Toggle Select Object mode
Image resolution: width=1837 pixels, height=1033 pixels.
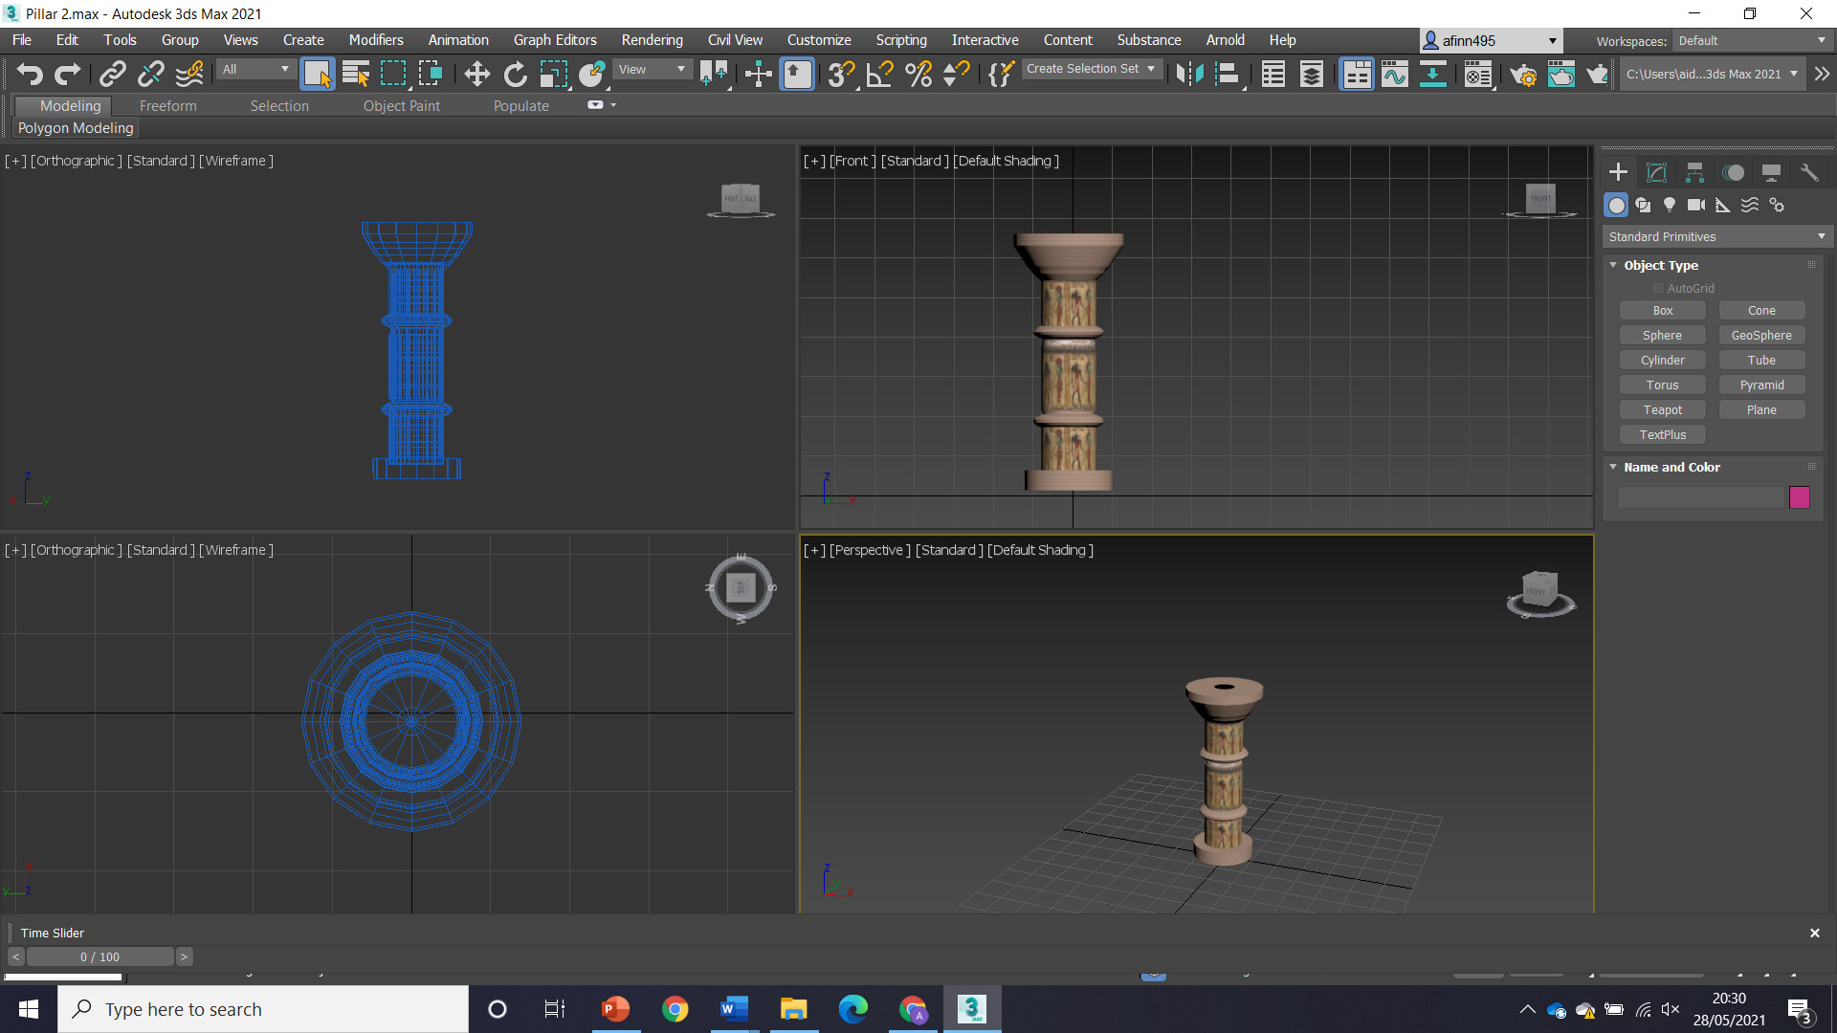click(317, 74)
